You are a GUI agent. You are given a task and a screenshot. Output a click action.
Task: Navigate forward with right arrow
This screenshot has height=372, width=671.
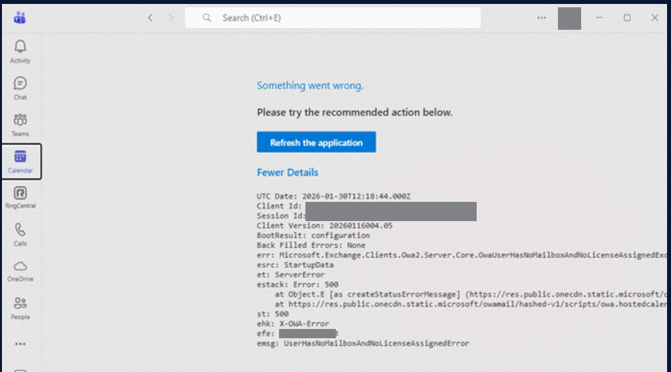pos(172,18)
